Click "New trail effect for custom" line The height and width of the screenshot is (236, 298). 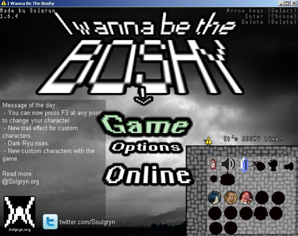tap(41, 128)
